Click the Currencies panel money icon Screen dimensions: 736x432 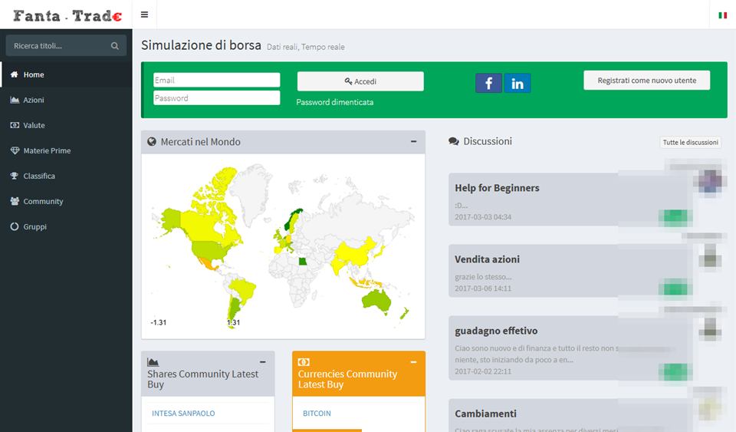(x=304, y=362)
